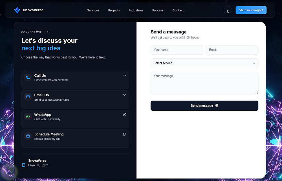Click the SnovaVerse logo icon

(17, 10)
